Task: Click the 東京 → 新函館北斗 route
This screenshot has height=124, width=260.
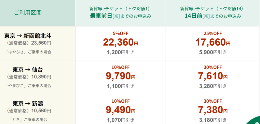Action: (28, 36)
